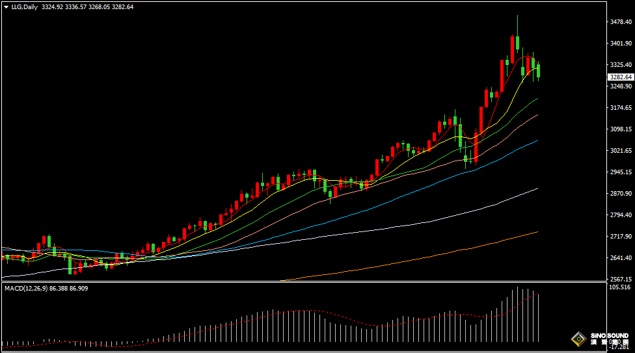This screenshot has height=353, width=635.
Task: Click the 2641.40 price axis label
Action: click(x=622, y=257)
